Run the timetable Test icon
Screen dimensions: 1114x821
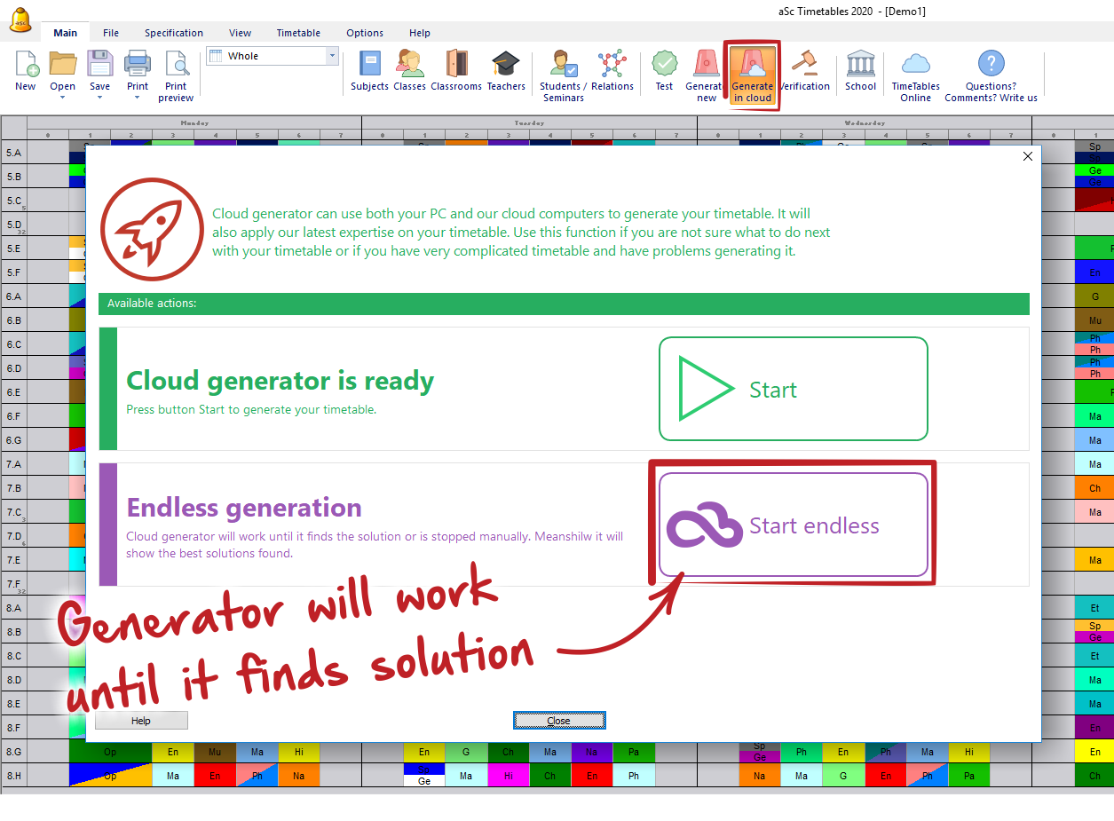click(664, 65)
